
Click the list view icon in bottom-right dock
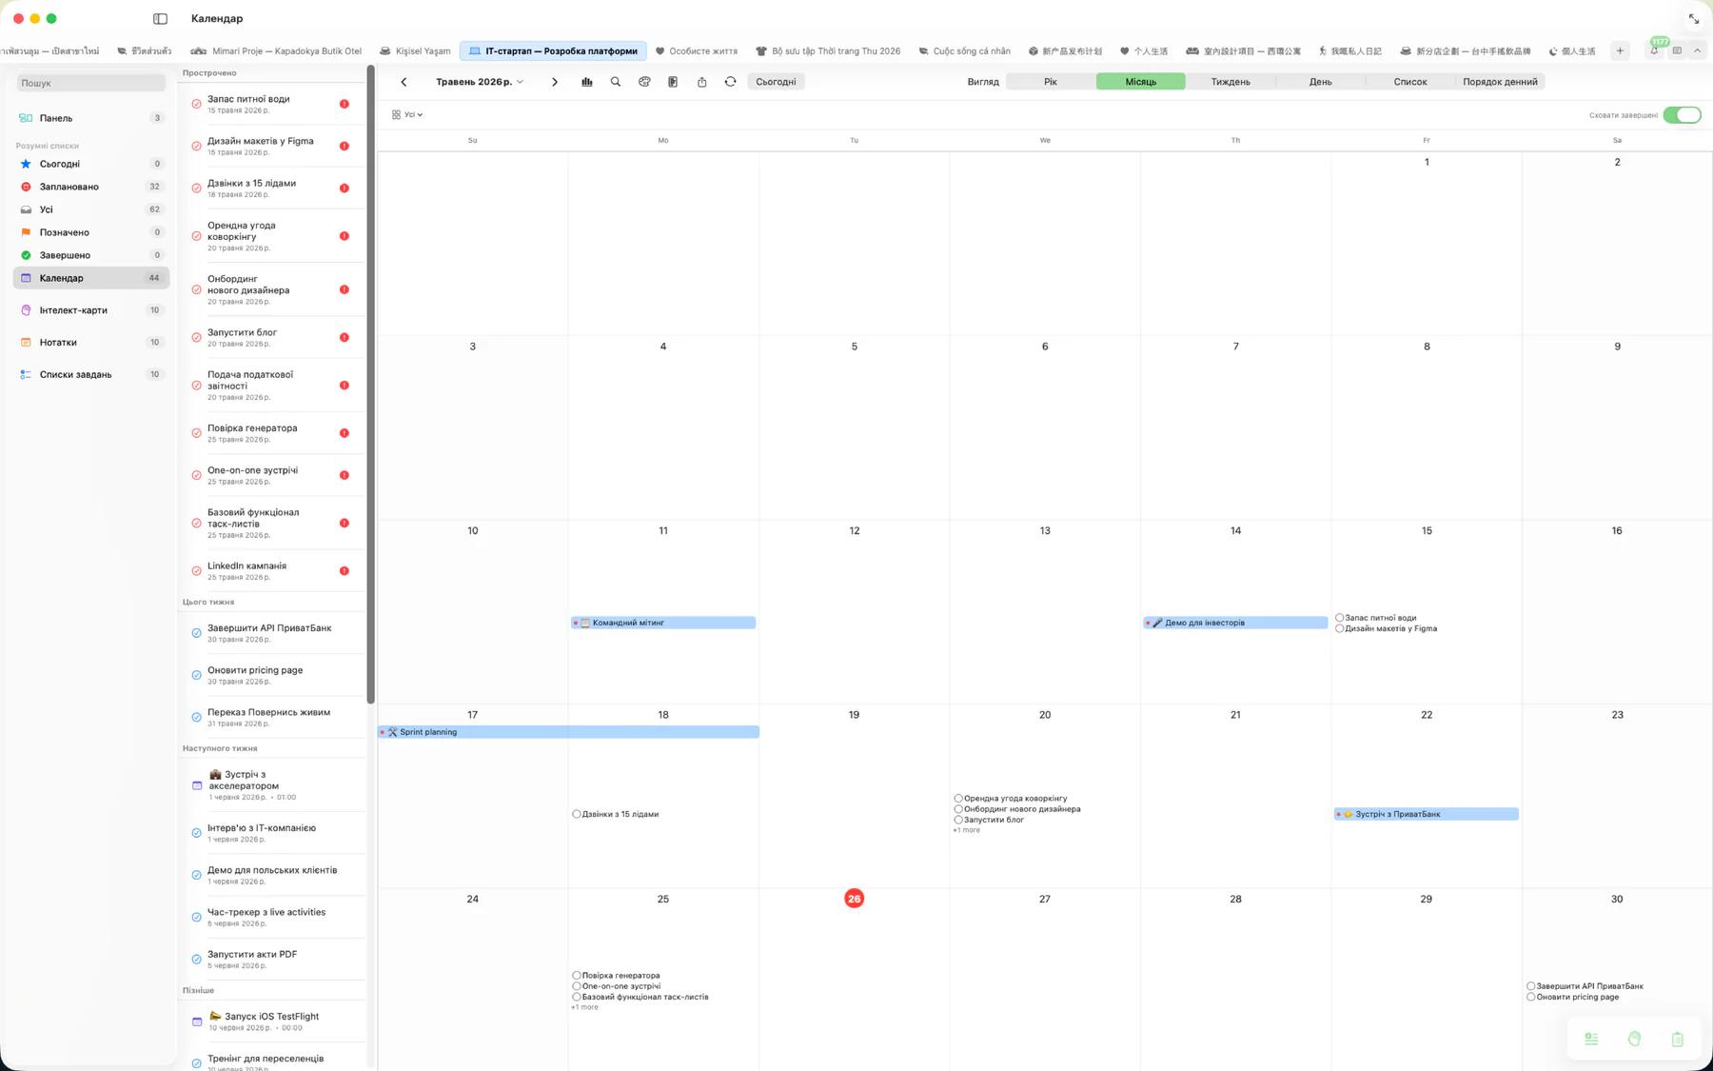click(1591, 1039)
